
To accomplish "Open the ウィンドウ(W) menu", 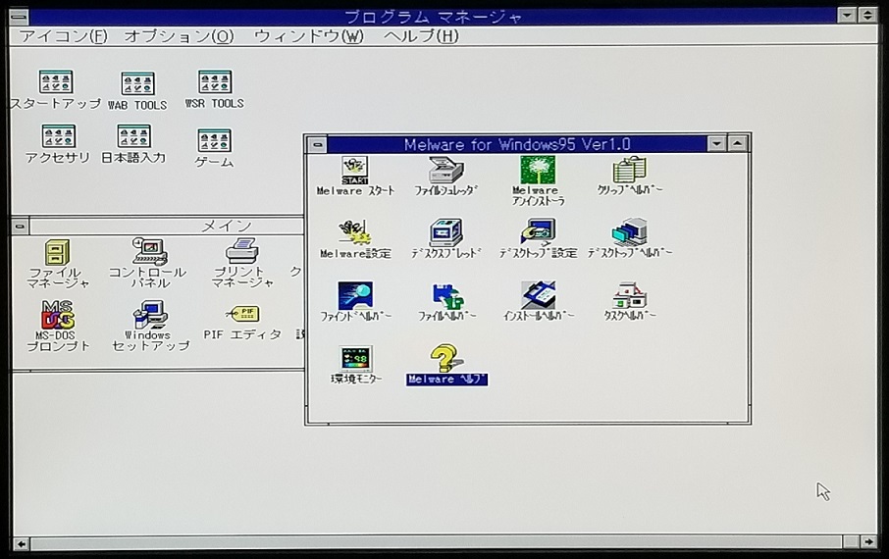I will click(309, 37).
